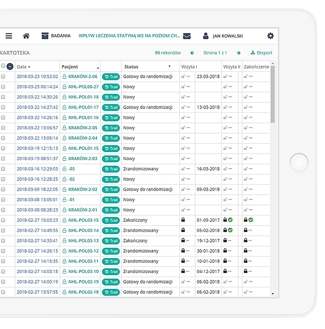Screen dimensions: 325x329
Task: Expand the bulk actions dropdown circle
Action: click(x=10, y=66)
